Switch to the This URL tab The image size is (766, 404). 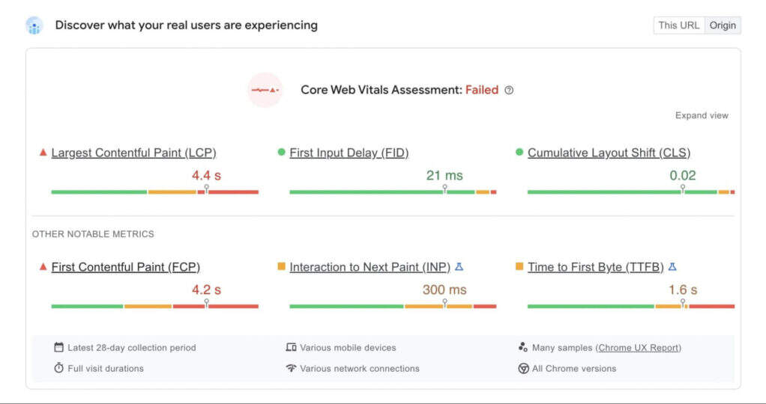pyautogui.click(x=678, y=25)
